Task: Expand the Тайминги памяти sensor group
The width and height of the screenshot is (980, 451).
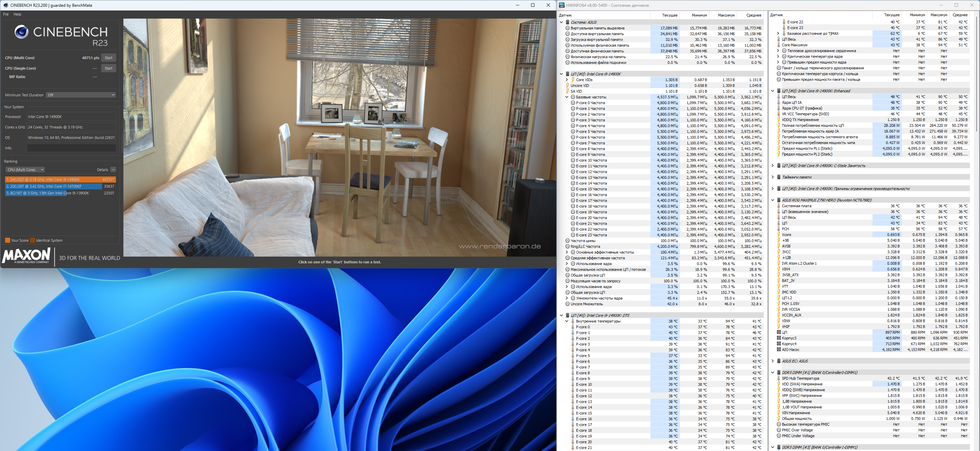Action: point(773,177)
